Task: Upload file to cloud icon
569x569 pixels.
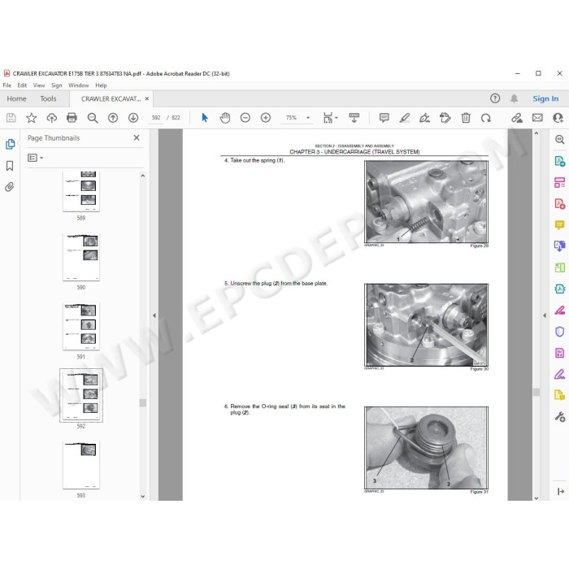Action: [x=52, y=118]
